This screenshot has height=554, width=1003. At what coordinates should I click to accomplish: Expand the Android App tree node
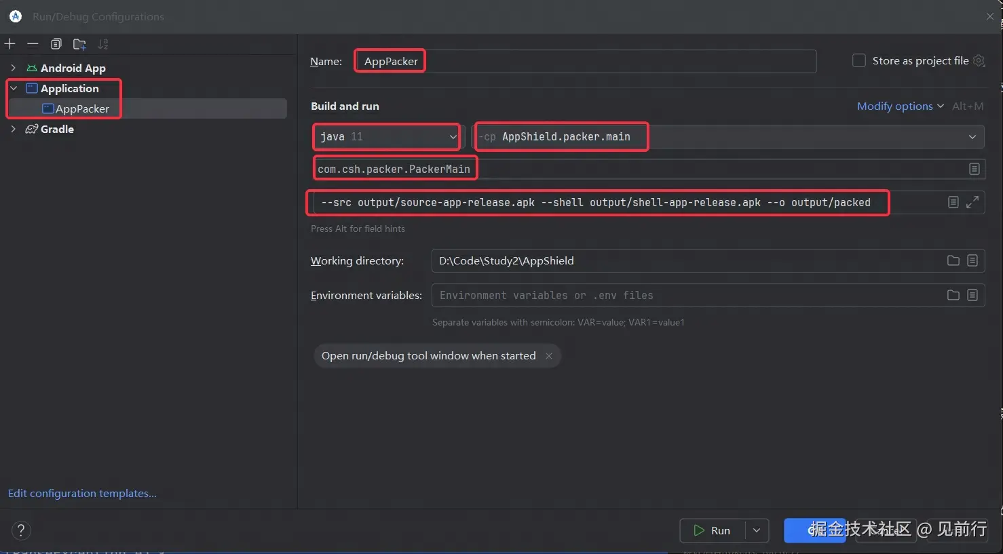(13, 68)
